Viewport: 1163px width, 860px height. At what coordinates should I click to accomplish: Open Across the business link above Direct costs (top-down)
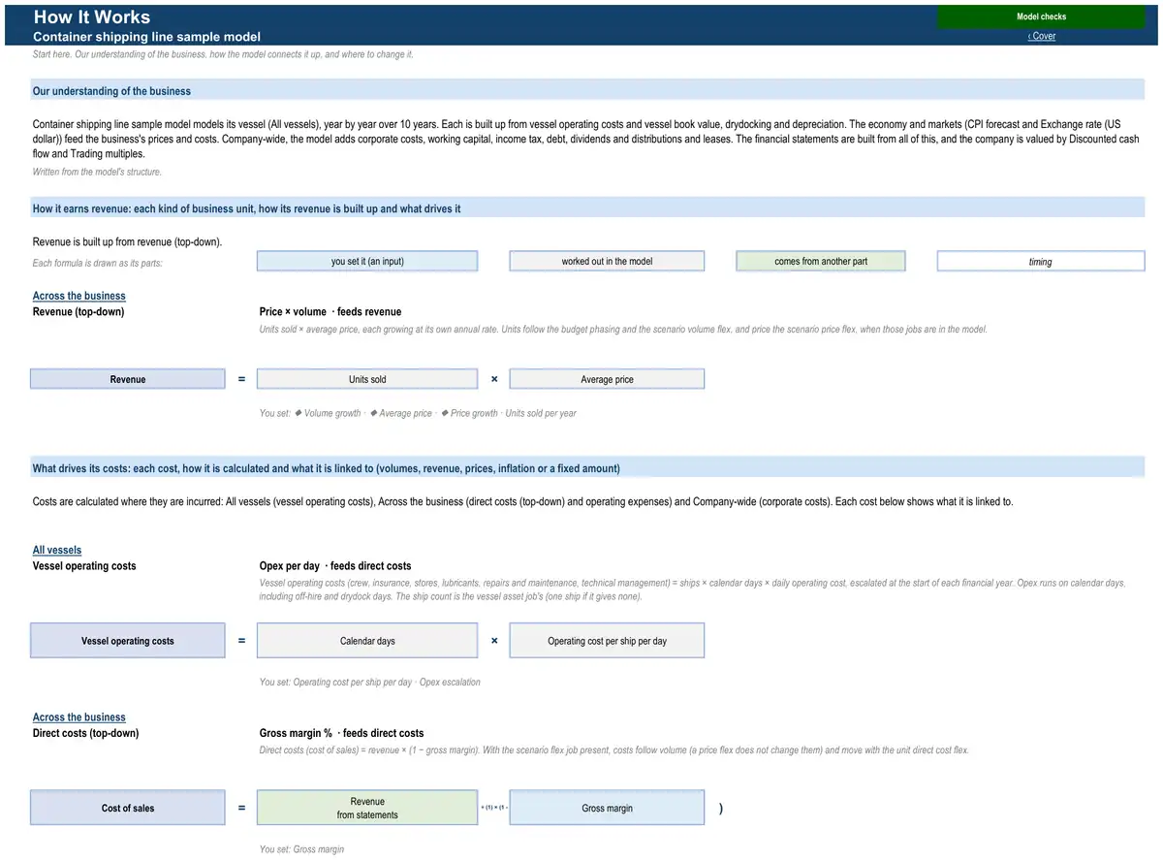(x=79, y=717)
